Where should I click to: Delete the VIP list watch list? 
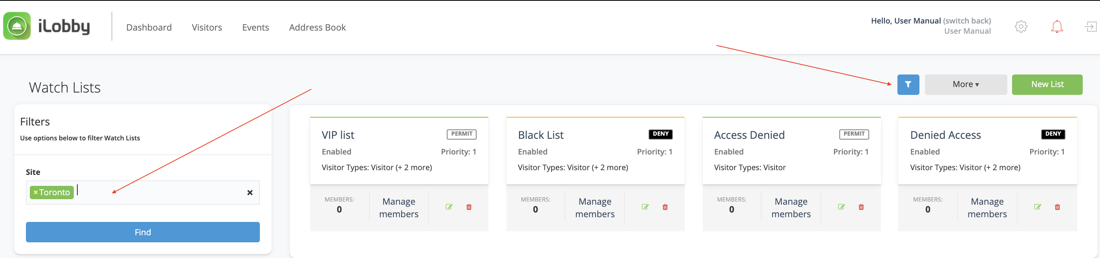tap(469, 207)
